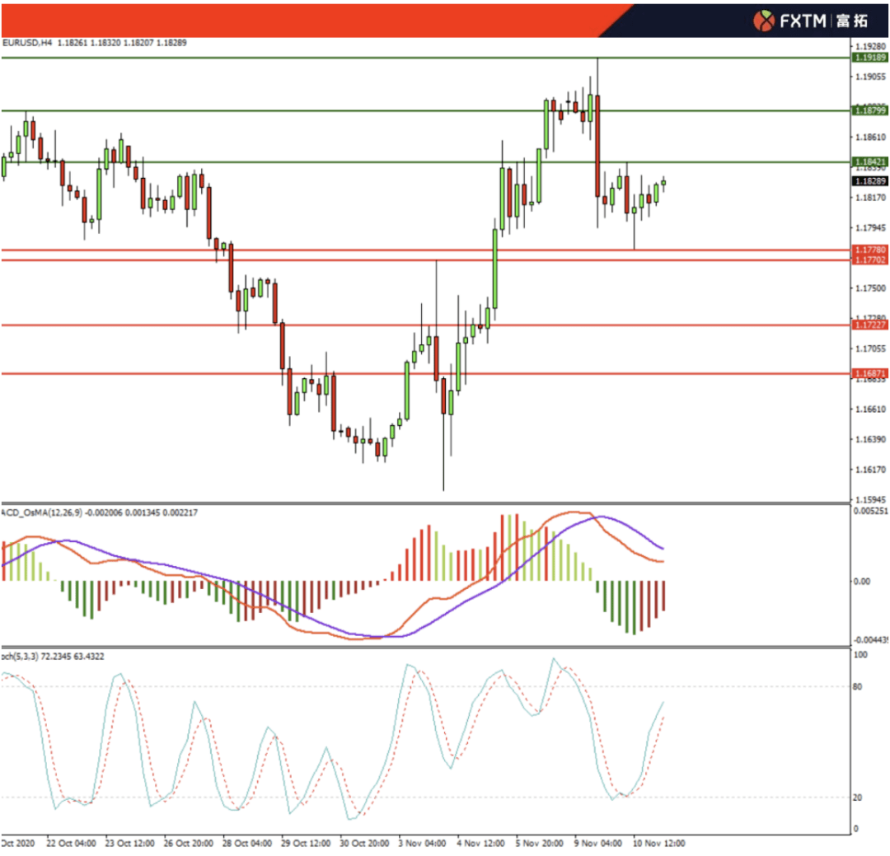Select the EURUSD,H4 chart title
Viewport: 890px width, 856px height.
27,42
